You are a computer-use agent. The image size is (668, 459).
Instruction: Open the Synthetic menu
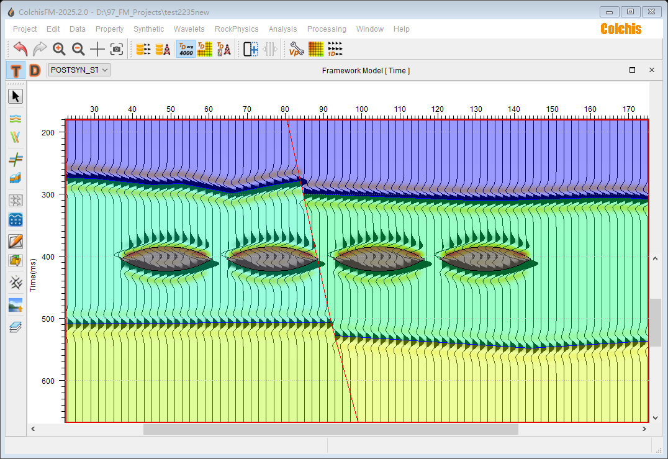148,29
